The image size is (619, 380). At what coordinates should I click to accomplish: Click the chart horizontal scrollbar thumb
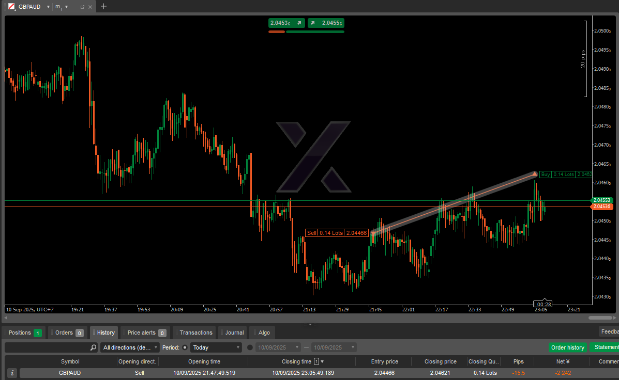pos(600,318)
